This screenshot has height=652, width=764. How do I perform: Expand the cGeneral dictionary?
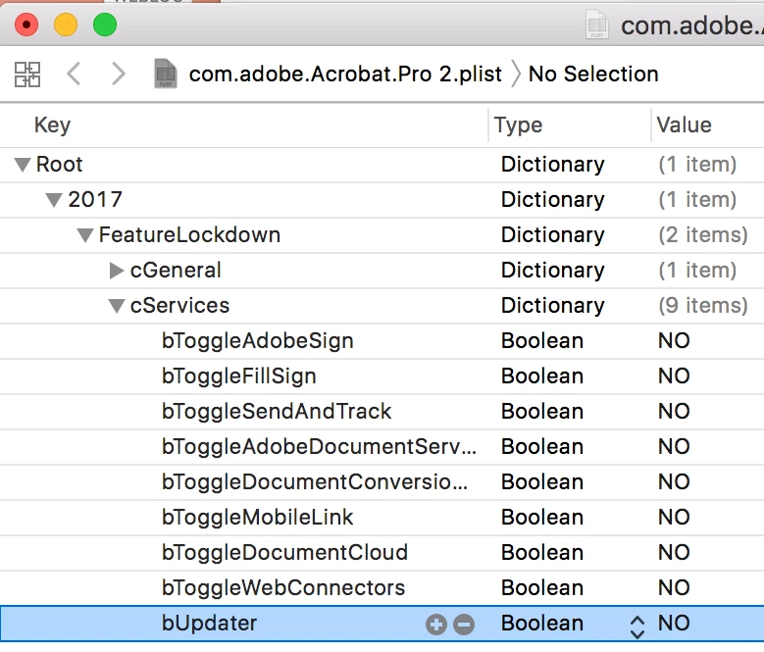click(x=116, y=271)
